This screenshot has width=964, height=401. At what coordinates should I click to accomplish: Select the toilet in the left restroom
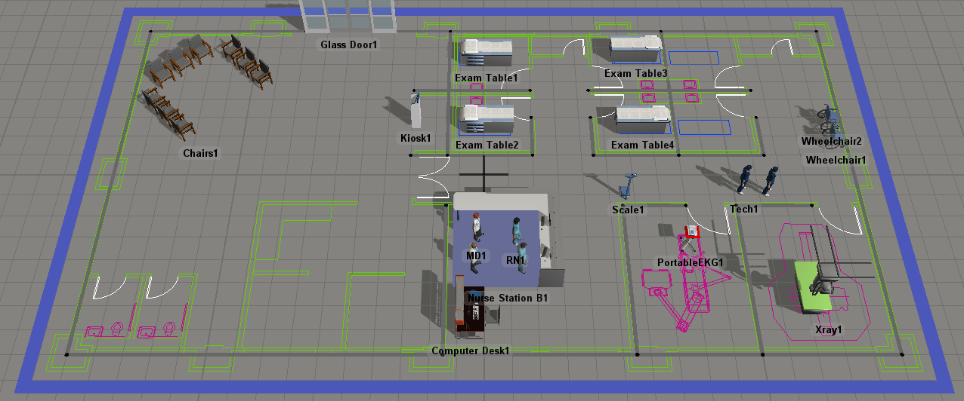pos(117,328)
